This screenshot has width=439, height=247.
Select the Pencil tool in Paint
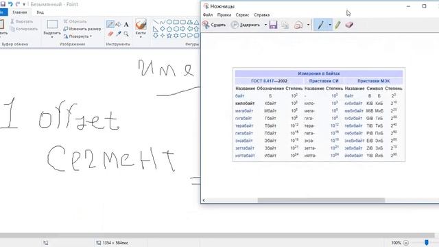[110, 25]
